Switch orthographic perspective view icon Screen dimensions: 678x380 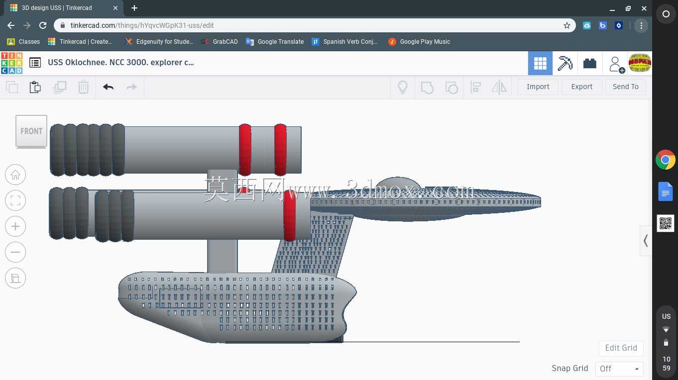pos(15,278)
